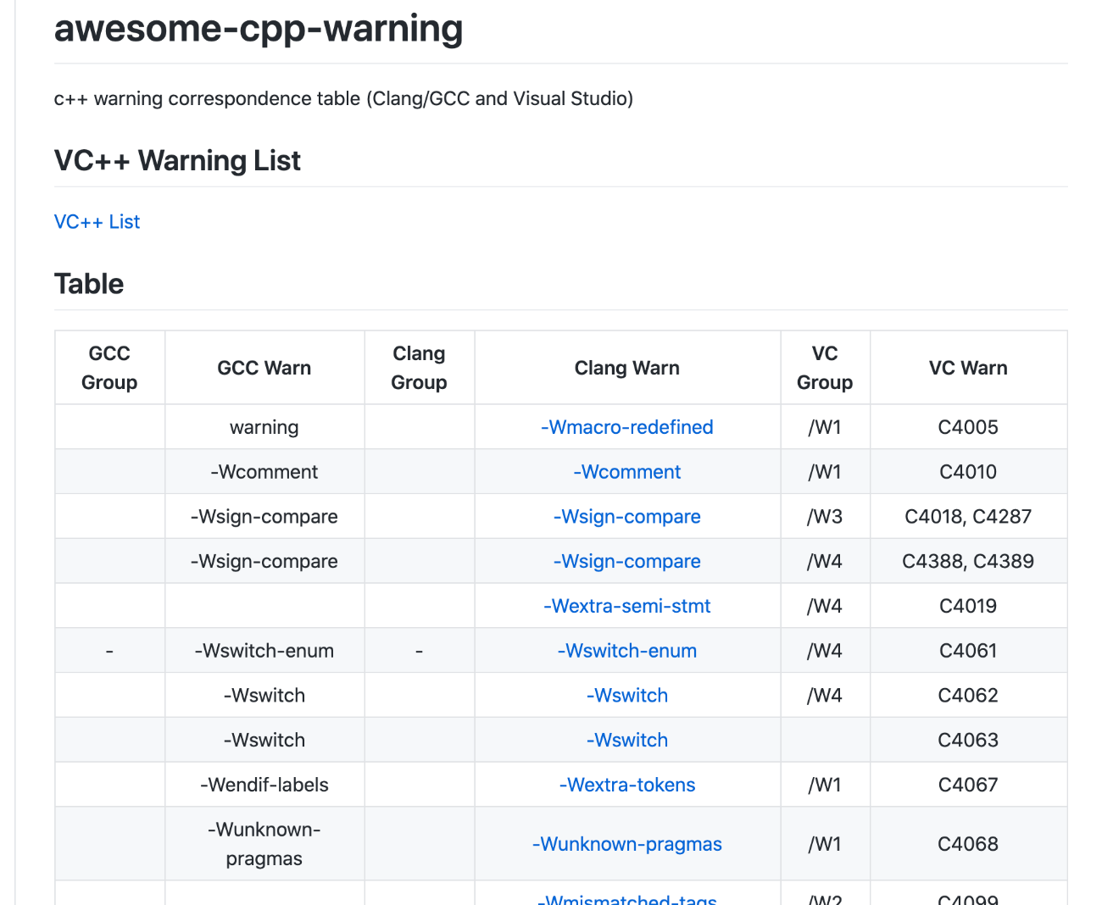Viewport: 1102px width, 905px height.
Task: Click the dash in GCC Group column
Action: (109, 651)
